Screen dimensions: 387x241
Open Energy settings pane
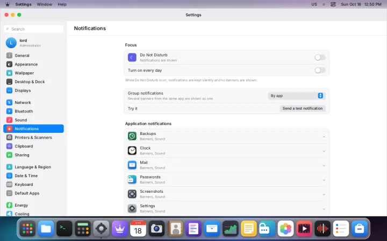[33, 205]
